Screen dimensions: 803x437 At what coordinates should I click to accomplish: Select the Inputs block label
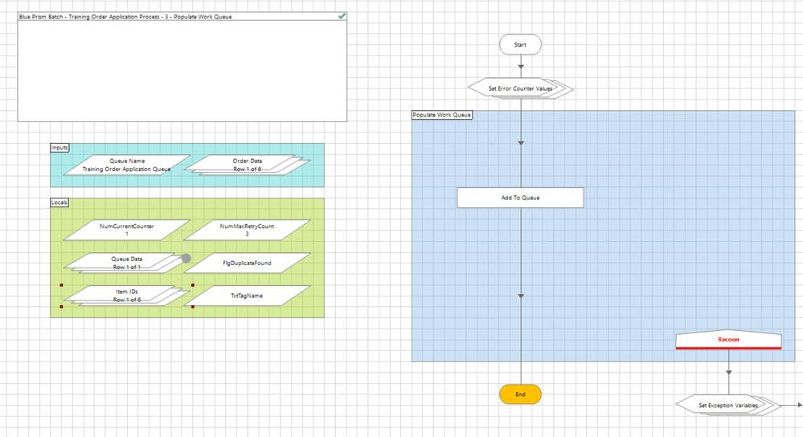(59, 148)
